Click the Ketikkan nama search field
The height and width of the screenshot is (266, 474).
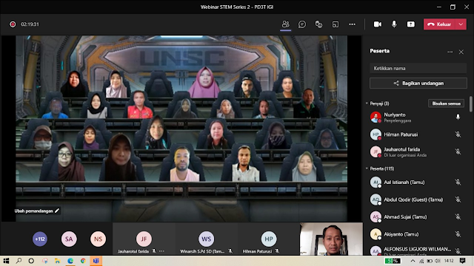click(418, 69)
